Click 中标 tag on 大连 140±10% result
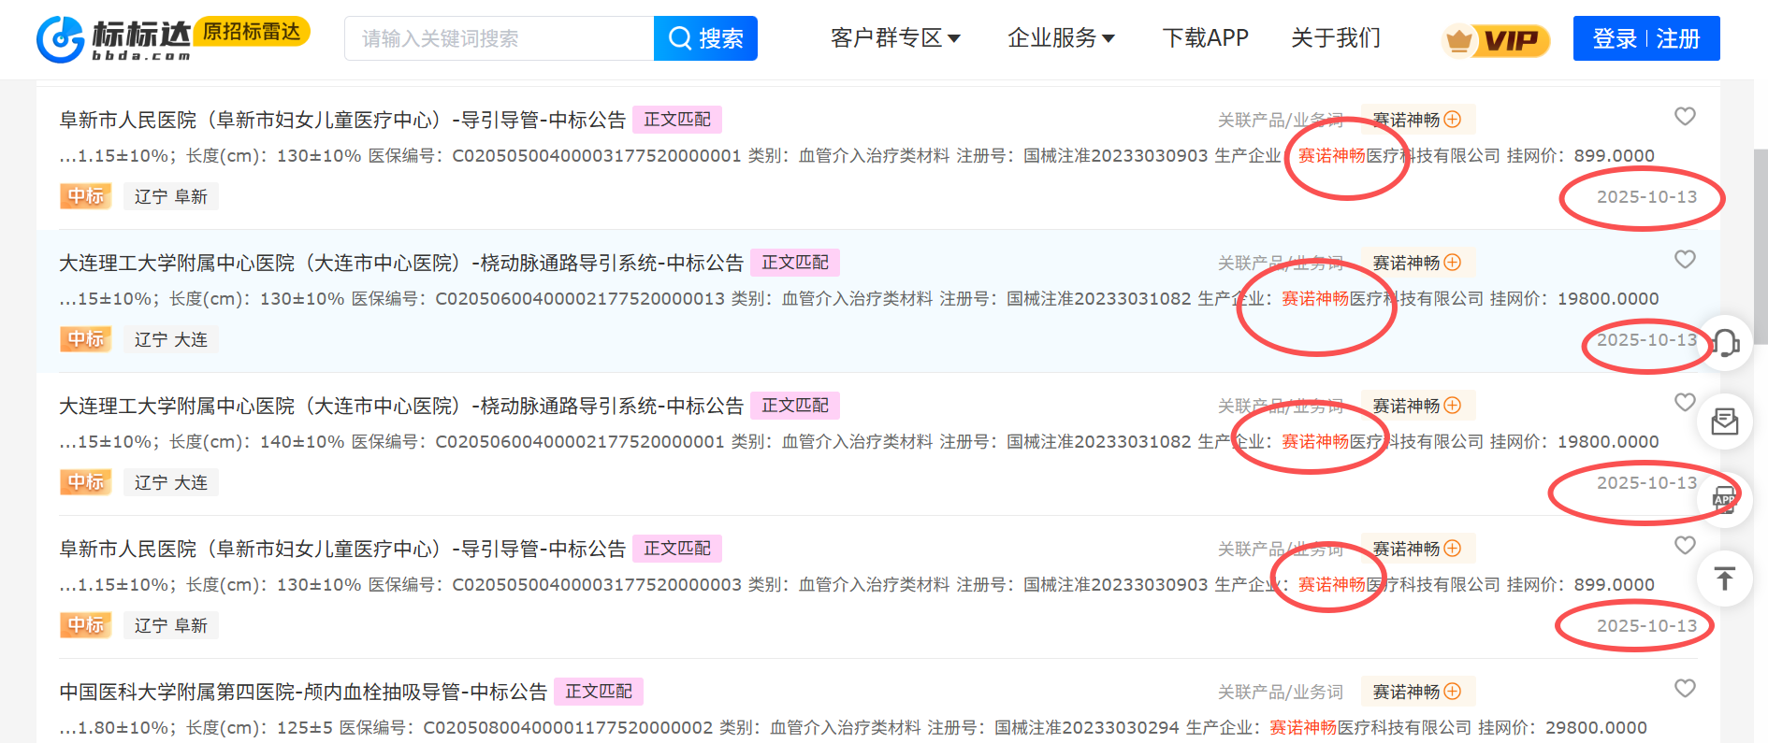Screen dimensions: 1768x743 (x=86, y=482)
